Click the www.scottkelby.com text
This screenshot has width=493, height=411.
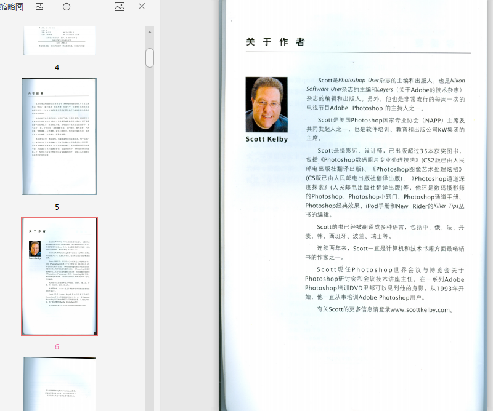point(420,310)
